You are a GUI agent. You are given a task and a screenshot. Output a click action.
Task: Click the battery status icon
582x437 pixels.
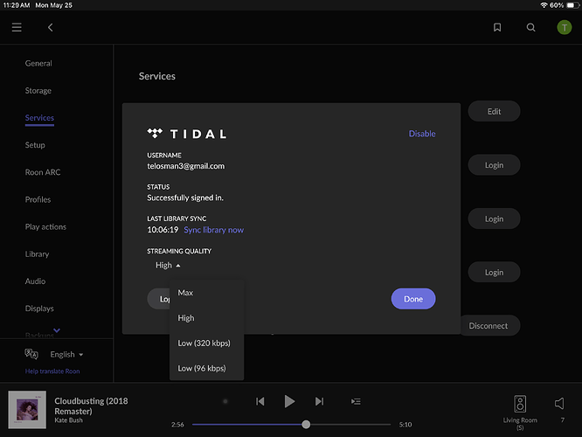click(572, 5)
